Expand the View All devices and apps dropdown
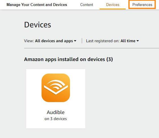159x138 pixels. coord(50,41)
